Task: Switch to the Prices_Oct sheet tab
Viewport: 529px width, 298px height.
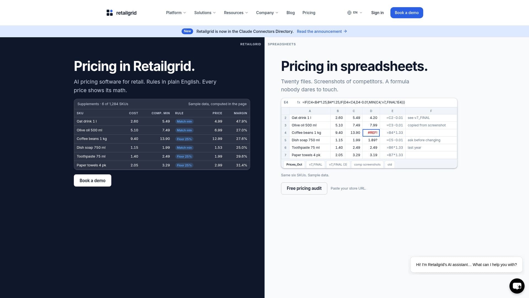Action: [294, 164]
